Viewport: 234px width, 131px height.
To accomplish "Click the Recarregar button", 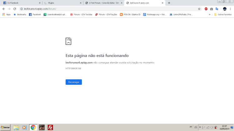I will (x=74, y=82).
